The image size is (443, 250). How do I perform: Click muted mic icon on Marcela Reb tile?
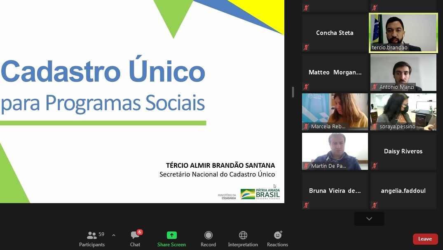[306, 126]
